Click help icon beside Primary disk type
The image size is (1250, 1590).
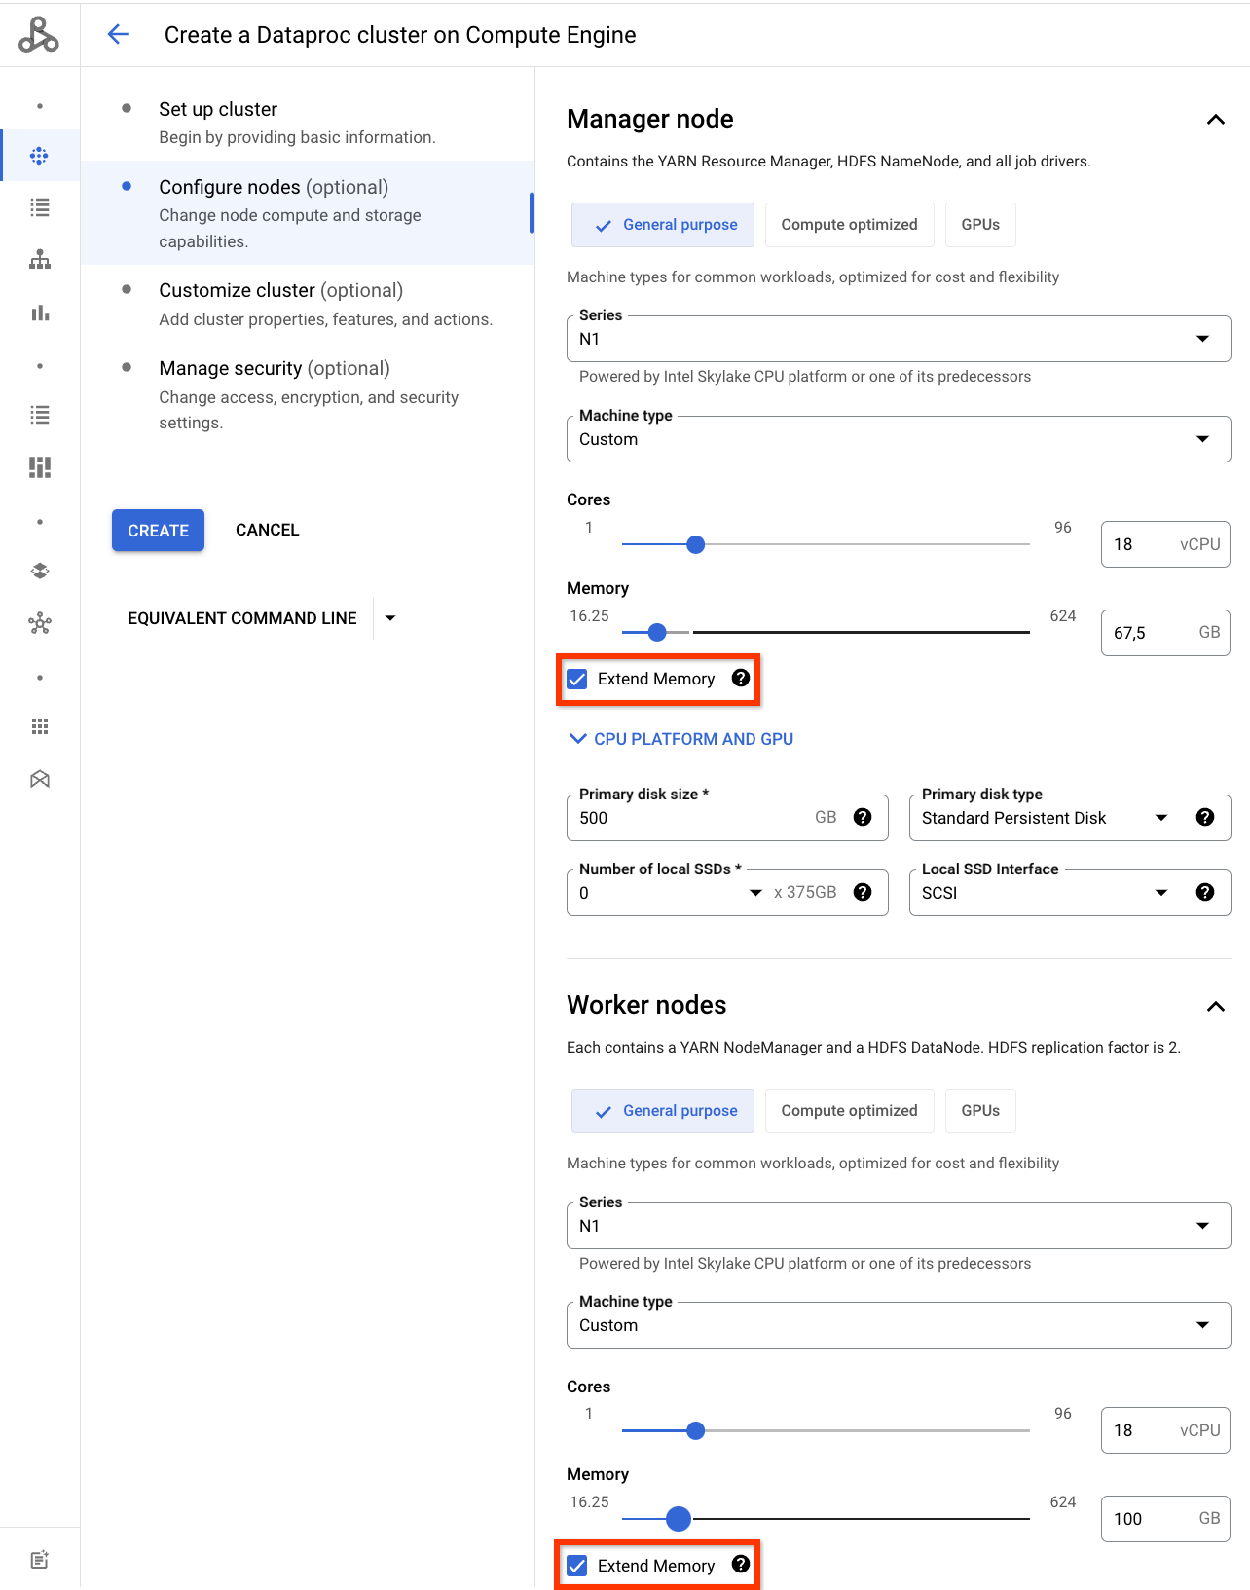coord(1205,818)
